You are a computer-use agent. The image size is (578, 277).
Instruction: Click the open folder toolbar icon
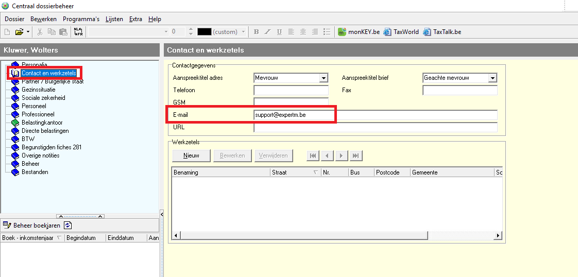19,32
